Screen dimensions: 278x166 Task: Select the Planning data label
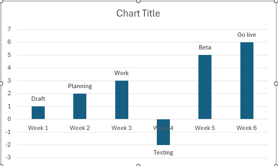80,86
